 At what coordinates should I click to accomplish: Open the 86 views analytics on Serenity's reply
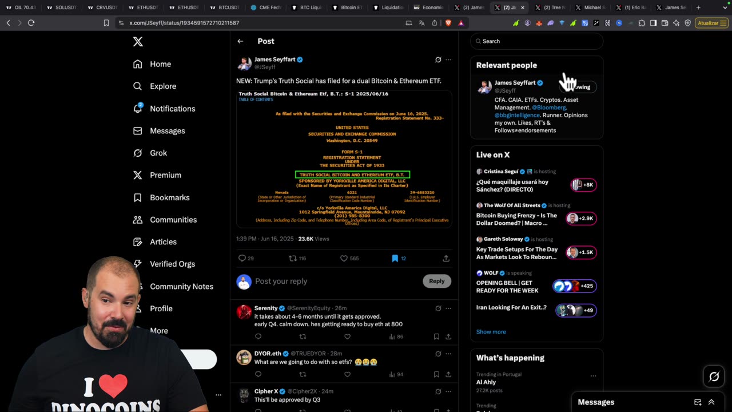(x=396, y=336)
